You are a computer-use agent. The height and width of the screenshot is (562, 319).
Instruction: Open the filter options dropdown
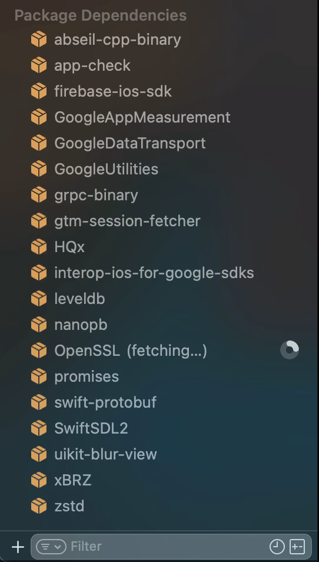click(51, 547)
